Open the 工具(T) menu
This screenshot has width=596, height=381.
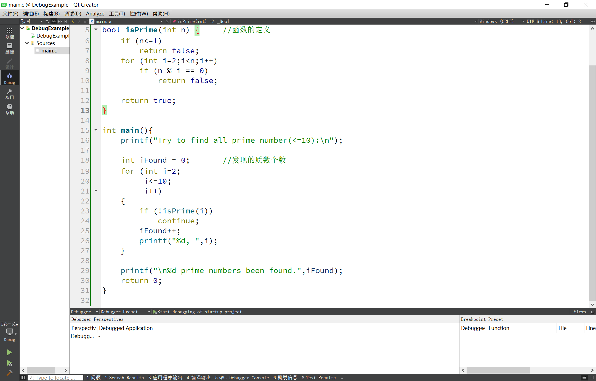tap(117, 14)
